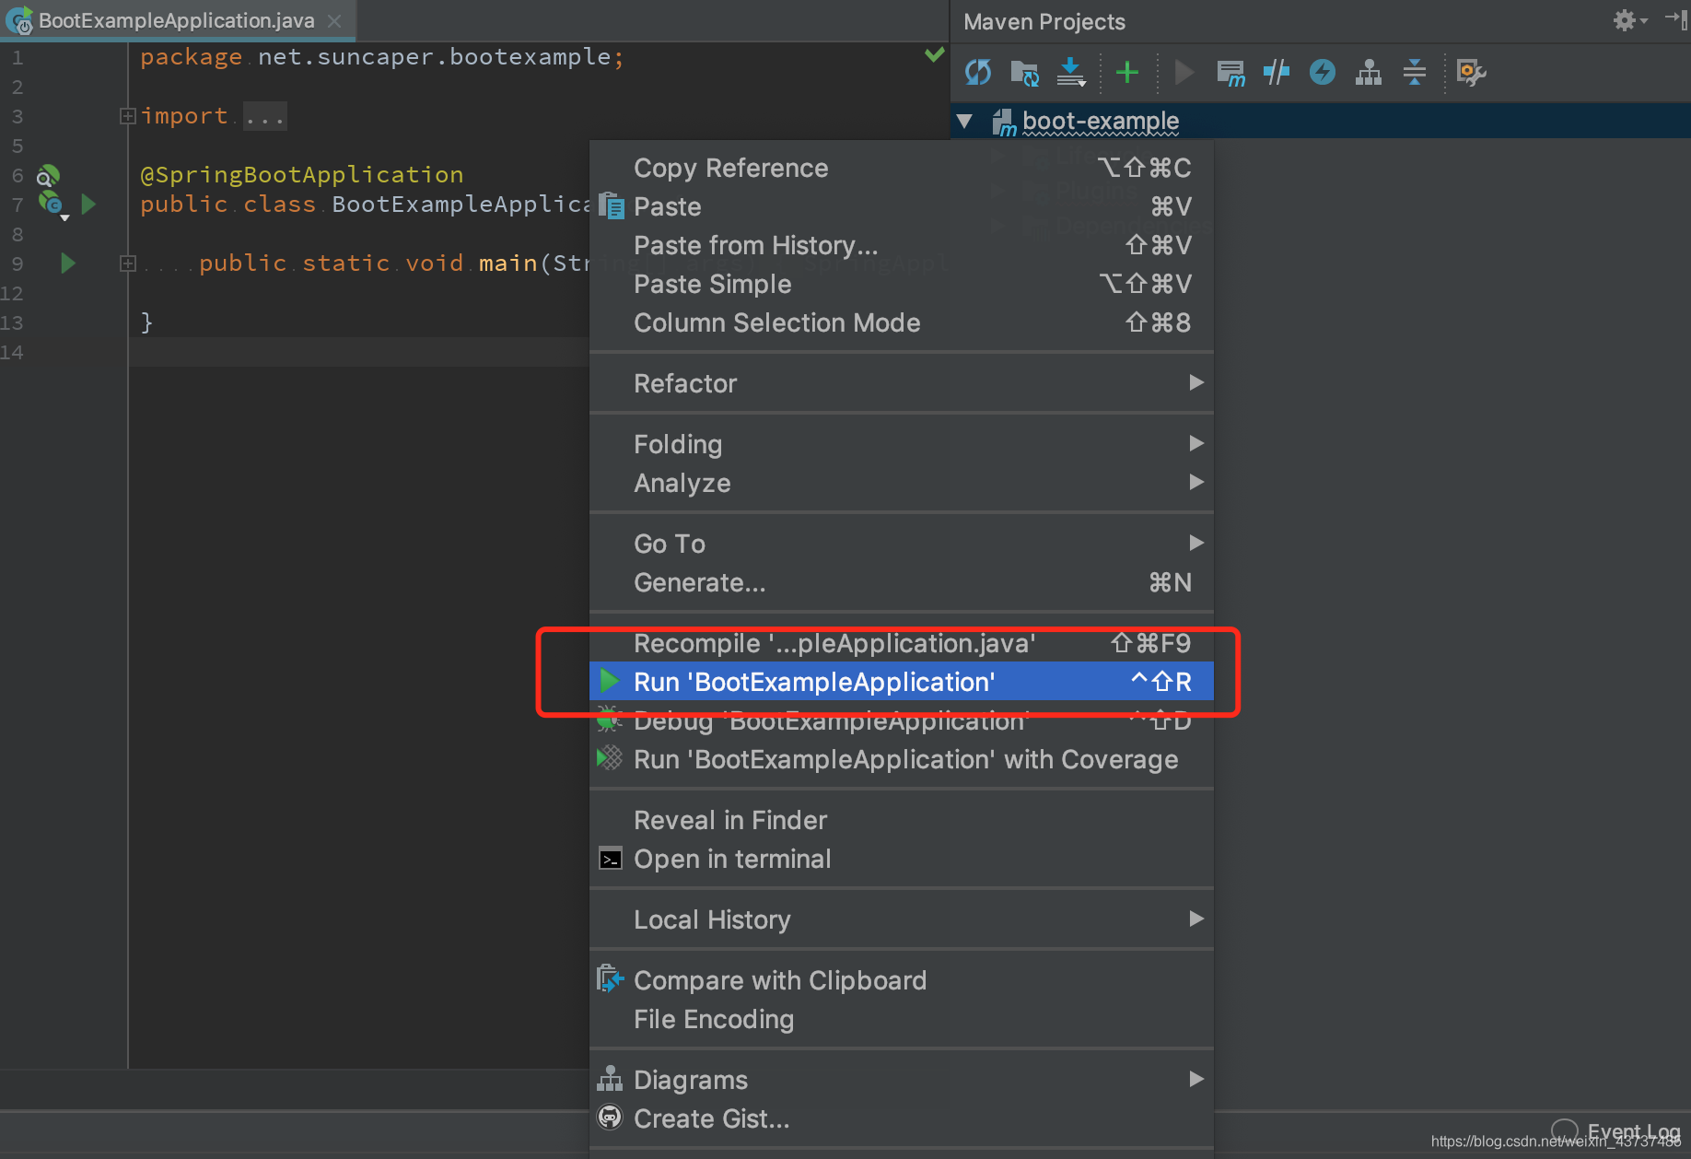Open Local History submenu
The width and height of the screenshot is (1691, 1159).
pos(901,919)
